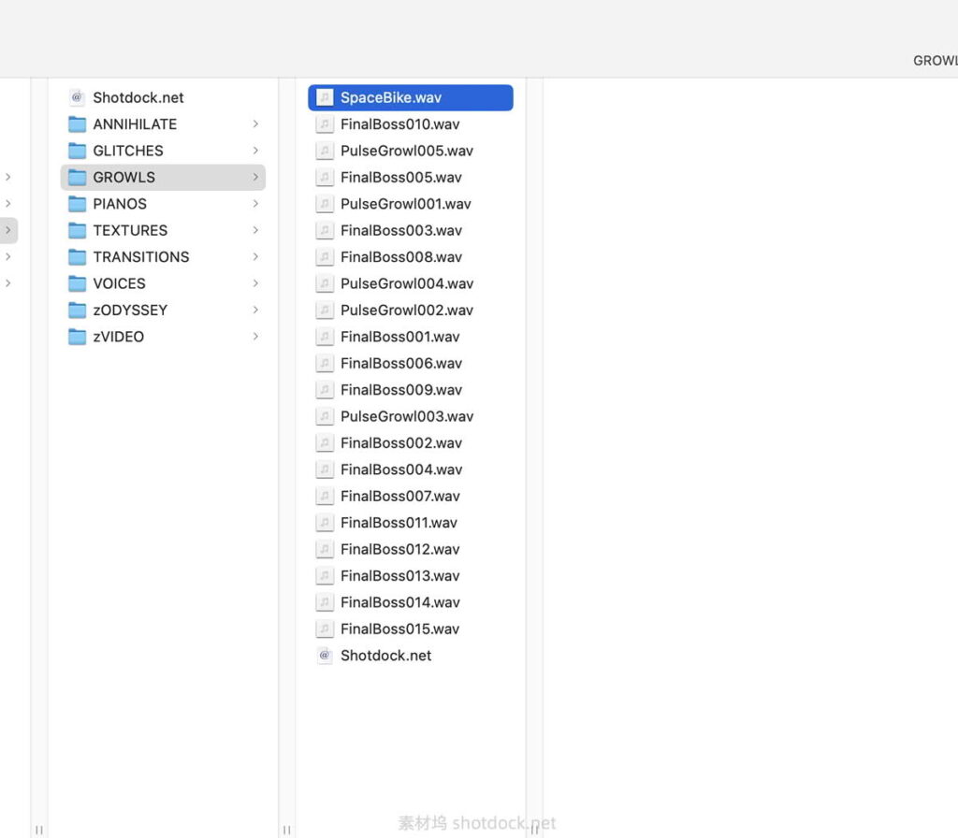Expand the TEXTURES folder chevron
958x838 pixels.
255,230
